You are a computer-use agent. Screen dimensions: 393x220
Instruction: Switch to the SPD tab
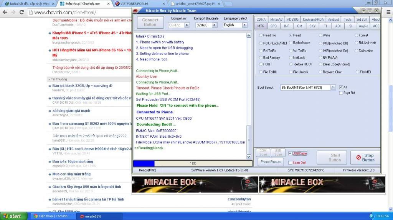click(x=273, y=26)
